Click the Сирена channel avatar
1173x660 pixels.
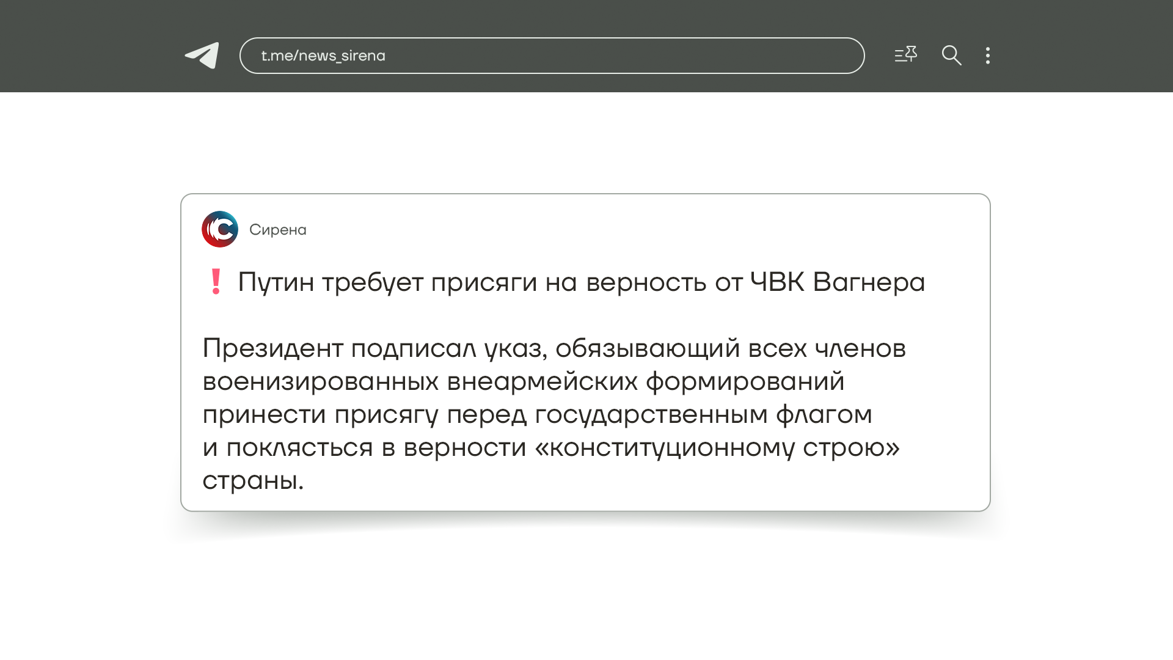coord(220,229)
